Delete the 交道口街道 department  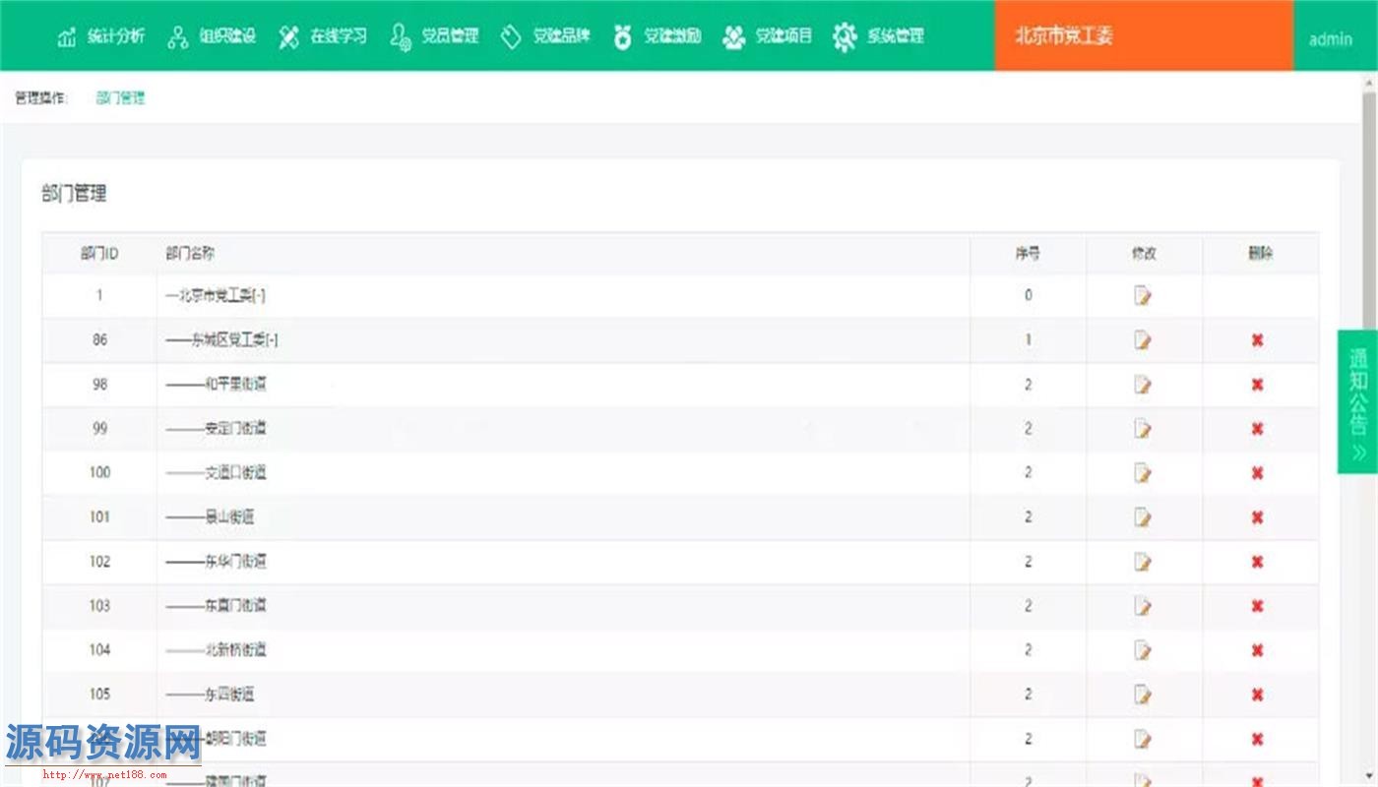tap(1257, 473)
